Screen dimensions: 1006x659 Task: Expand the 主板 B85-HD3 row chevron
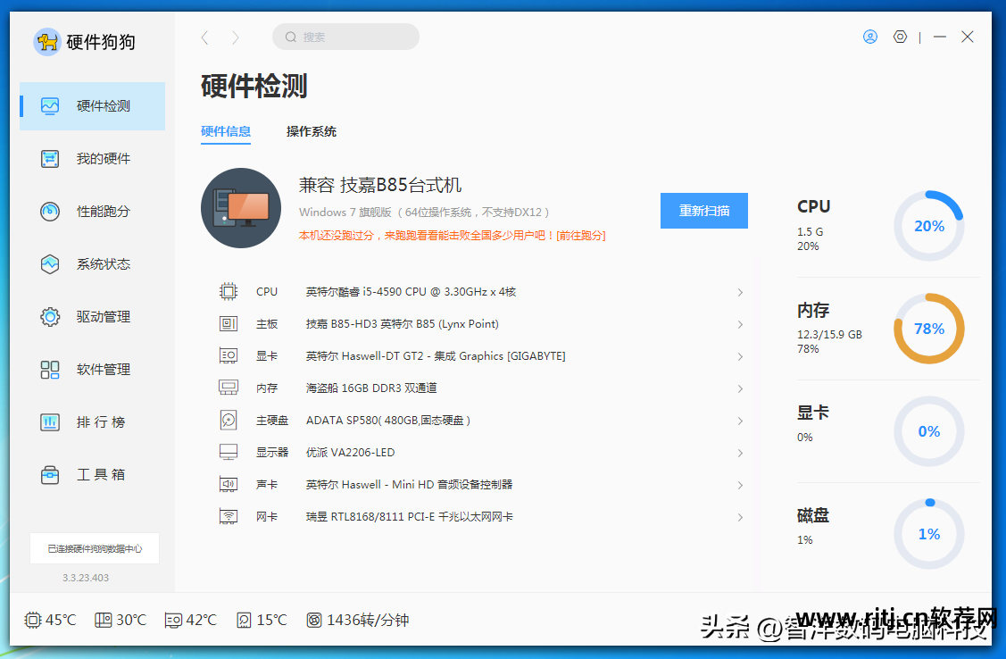tap(740, 325)
